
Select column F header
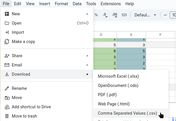pyautogui.click(x=160, y=35)
